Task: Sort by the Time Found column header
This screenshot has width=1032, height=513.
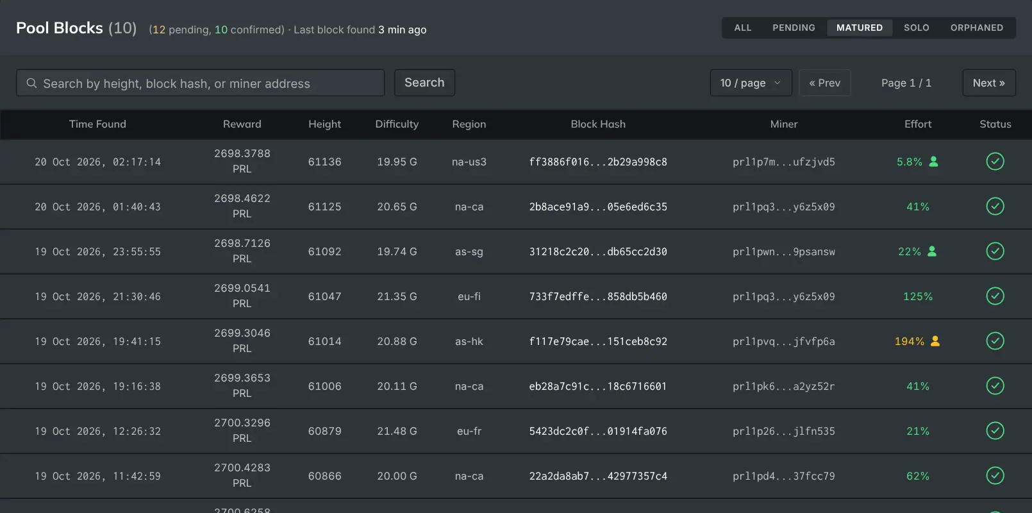Action: (x=97, y=124)
